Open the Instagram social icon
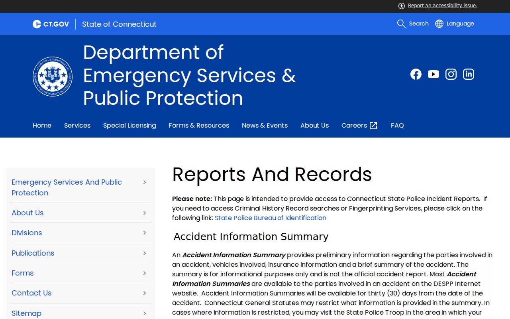The width and height of the screenshot is (510, 319). [x=451, y=74]
